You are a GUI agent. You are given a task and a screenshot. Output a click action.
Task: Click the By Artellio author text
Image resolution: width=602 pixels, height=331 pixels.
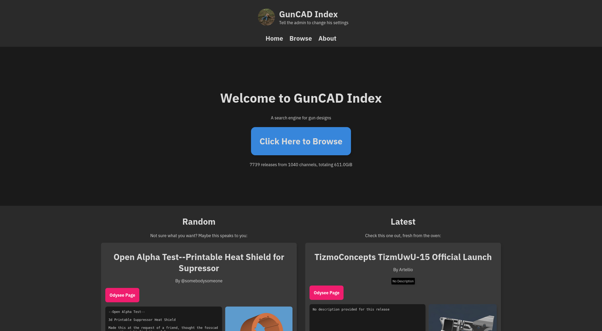click(403, 270)
